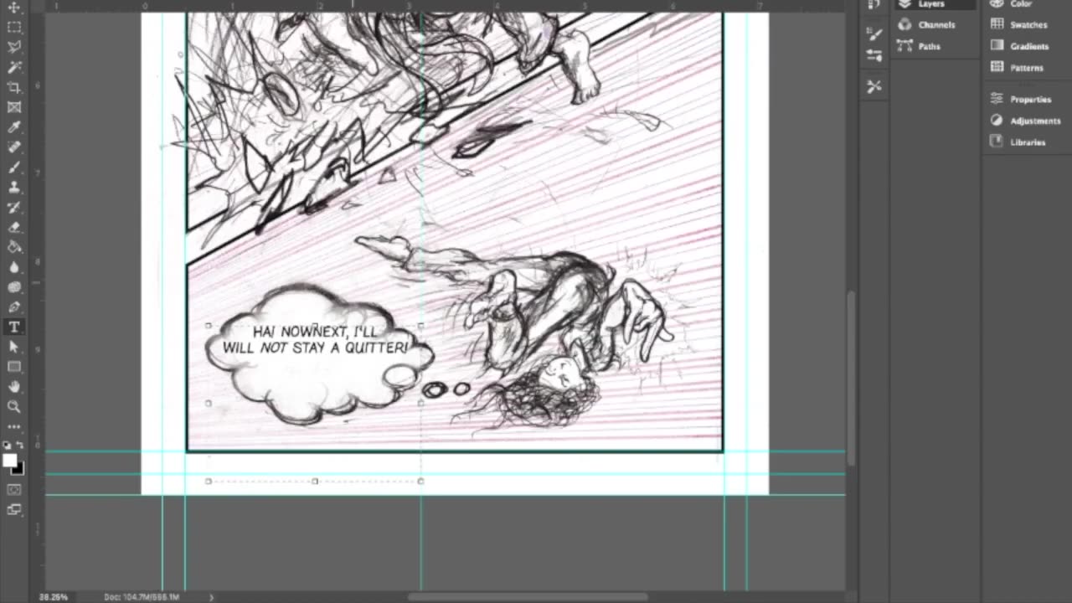Select the Blur tool
Image resolution: width=1072 pixels, height=603 pixels.
(x=14, y=267)
